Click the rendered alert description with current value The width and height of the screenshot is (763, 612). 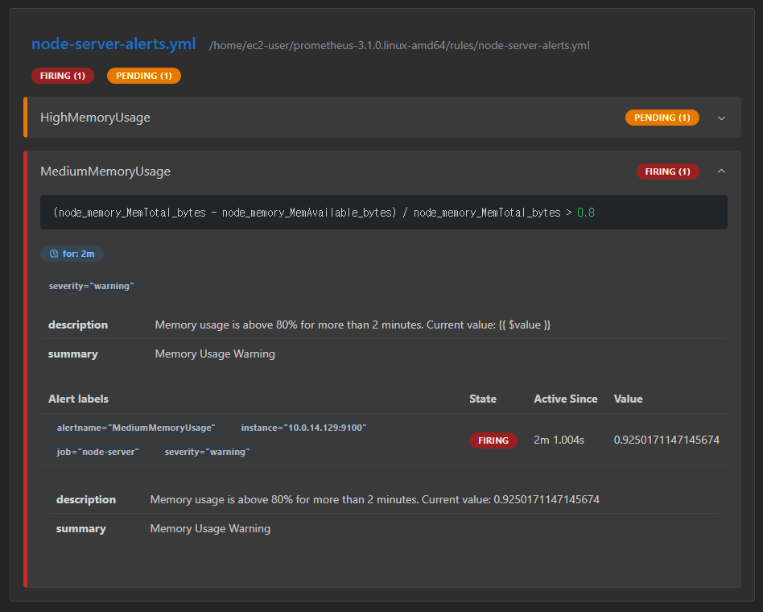[x=375, y=499]
